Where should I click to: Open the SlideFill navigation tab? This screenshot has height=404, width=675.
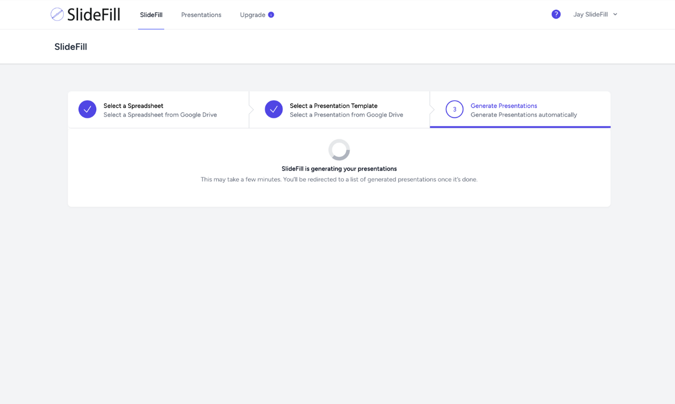[x=151, y=15]
